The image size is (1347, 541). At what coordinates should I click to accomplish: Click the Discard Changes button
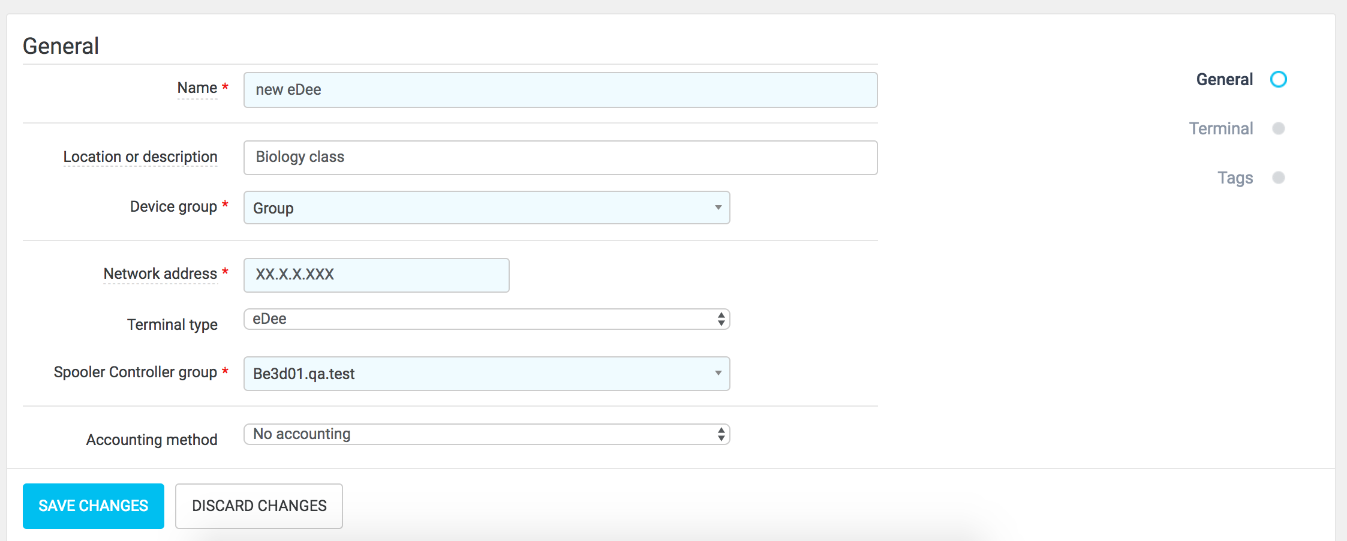(x=259, y=506)
